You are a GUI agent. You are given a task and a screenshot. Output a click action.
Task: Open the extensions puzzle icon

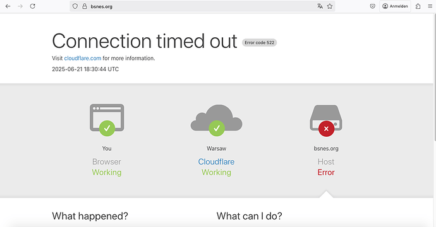pyautogui.click(x=418, y=6)
